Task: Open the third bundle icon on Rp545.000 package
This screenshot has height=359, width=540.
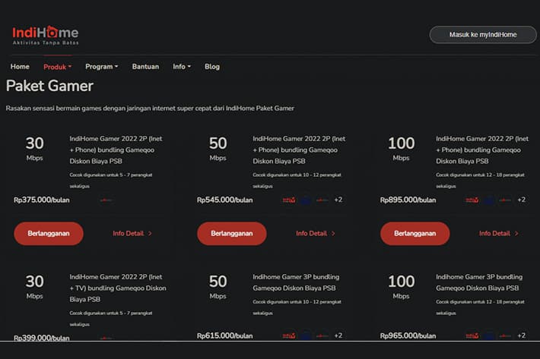Action: (x=322, y=200)
